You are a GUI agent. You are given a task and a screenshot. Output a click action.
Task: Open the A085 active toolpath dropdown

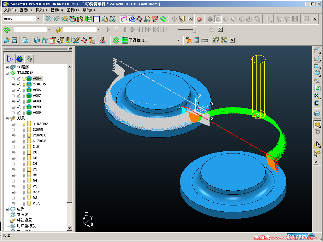[x=38, y=19]
